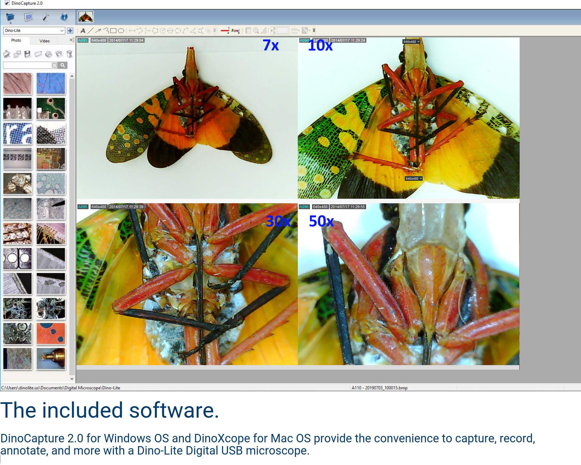The height and width of the screenshot is (465, 581).
Task: Select the ellipse drawing tool
Action: coord(121,31)
